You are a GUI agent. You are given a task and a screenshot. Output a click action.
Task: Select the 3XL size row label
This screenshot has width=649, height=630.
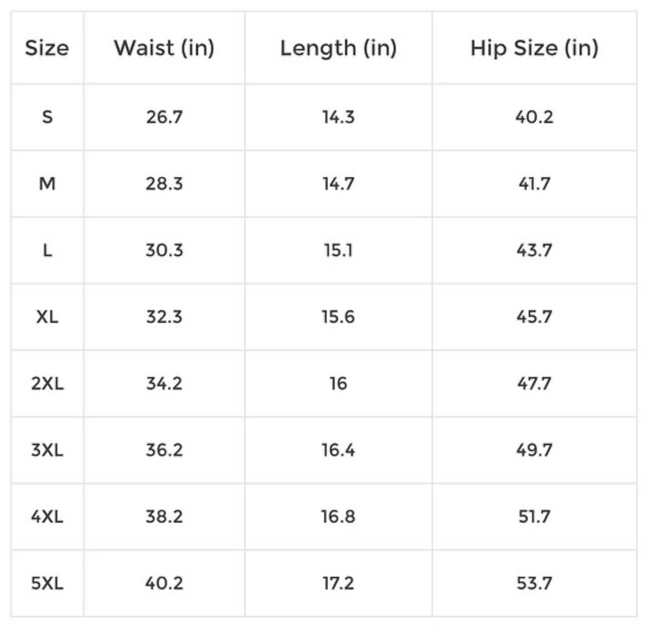(x=47, y=450)
